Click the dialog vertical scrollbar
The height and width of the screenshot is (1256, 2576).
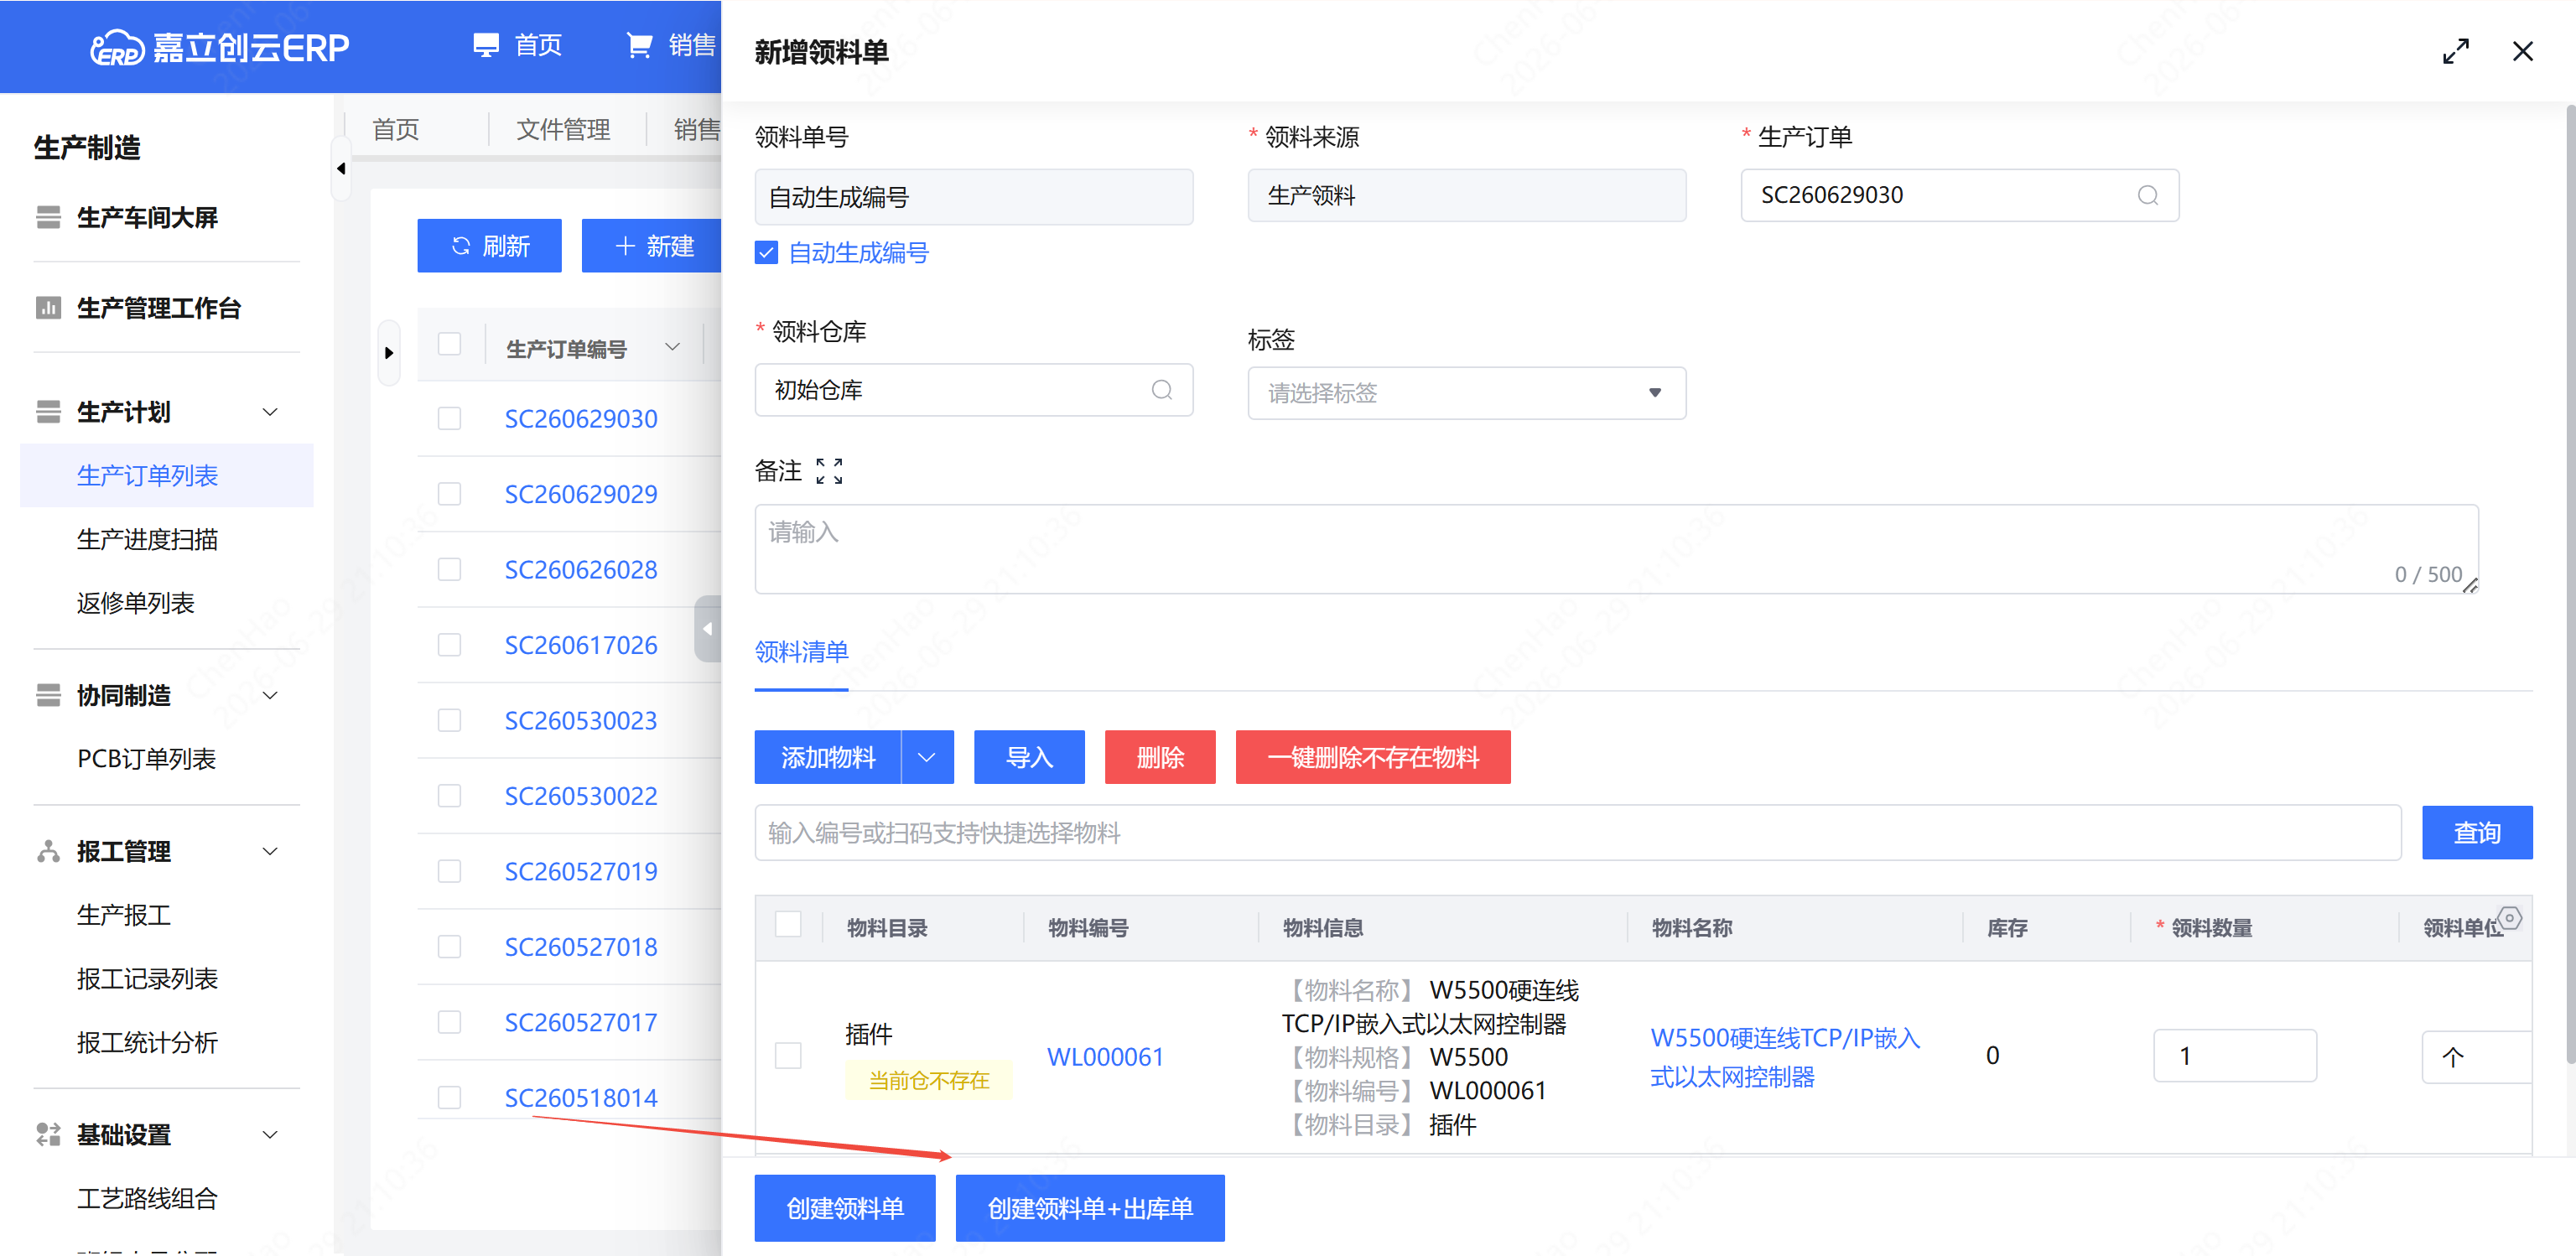click(2570, 585)
